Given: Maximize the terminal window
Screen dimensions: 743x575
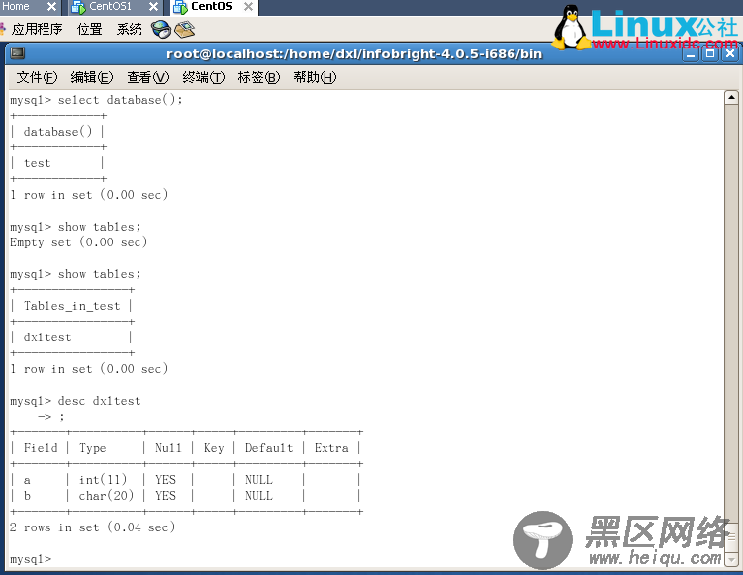Looking at the screenshot, I should (710, 54).
